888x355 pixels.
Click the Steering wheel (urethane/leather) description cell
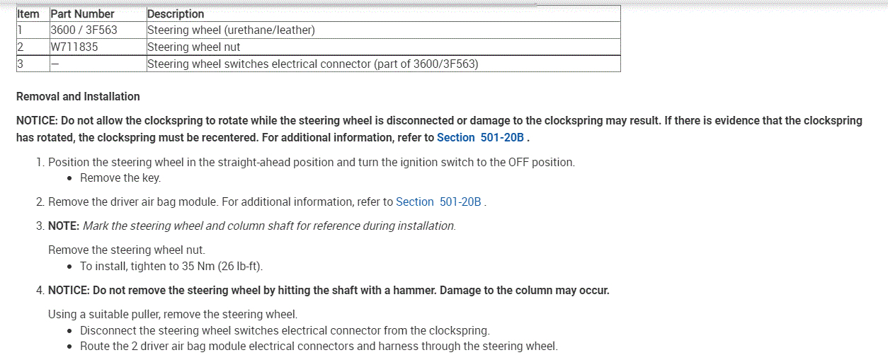[x=231, y=30]
